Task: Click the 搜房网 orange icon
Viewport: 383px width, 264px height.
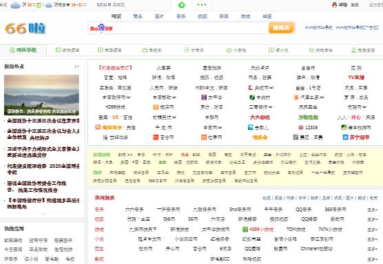Action: [156, 107]
